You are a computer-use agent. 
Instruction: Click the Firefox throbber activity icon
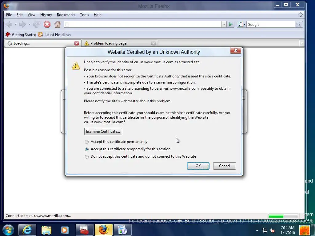click(x=301, y=15)
